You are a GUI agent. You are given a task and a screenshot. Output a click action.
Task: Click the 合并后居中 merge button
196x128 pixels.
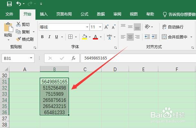tap(174, 37)
